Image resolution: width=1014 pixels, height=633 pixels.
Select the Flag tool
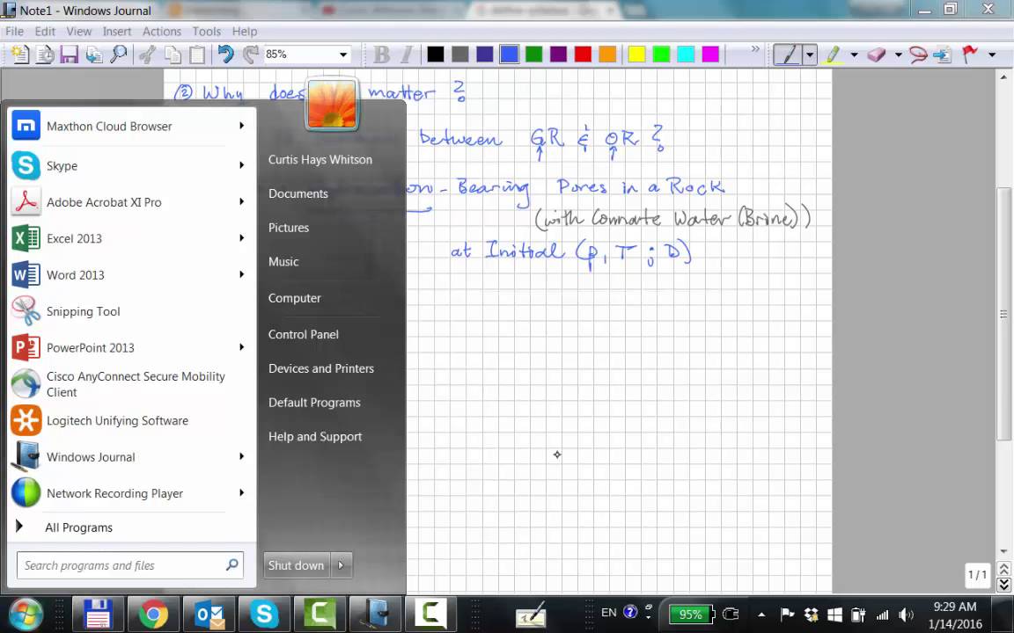pyautogui.click(x=970, y=55)
